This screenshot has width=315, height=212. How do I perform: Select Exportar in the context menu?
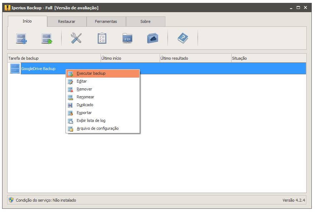pyautogui.click(x=103, y=113)
